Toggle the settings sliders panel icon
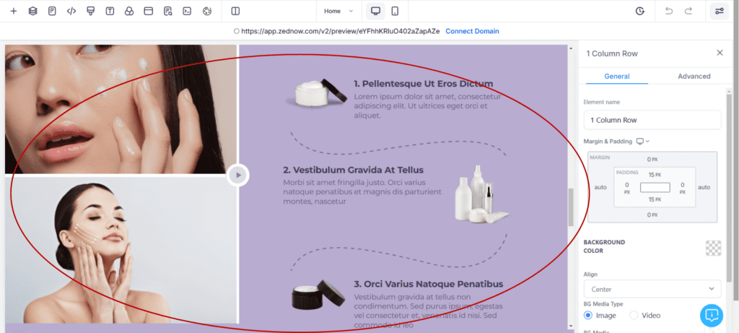Screen dimensions: 739x333 tap(720, 12)
